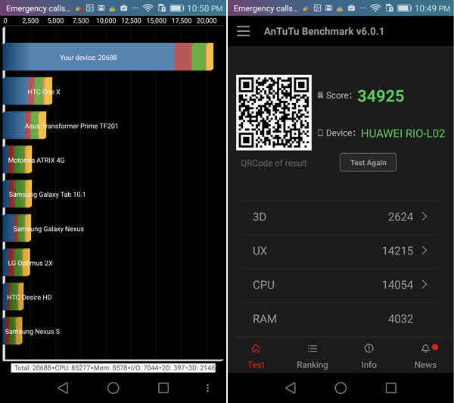The height and width of the screenshot is (403, 454).
Task: Tap the battery icon in AnTuTu screen
Action: click(404, 8)
